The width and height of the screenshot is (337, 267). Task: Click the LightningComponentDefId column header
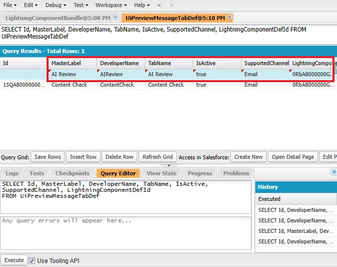pyautogui.click(x=313, y=63)
